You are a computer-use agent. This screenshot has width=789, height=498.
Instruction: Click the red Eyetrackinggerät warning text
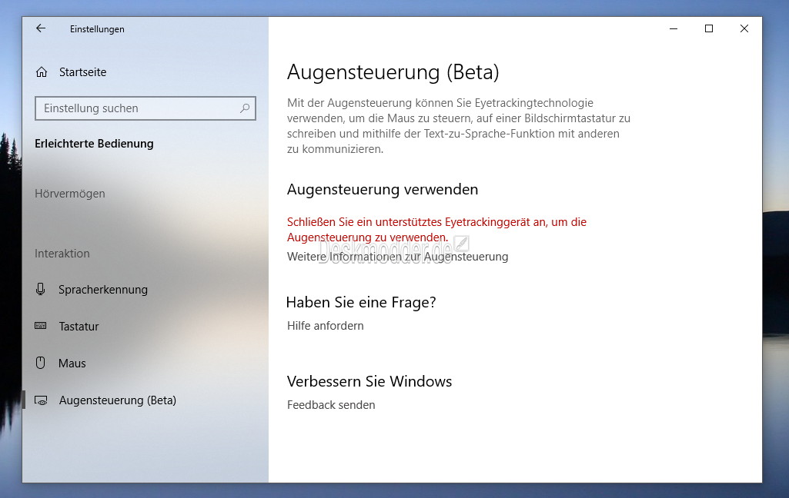(x=436, y=230)
